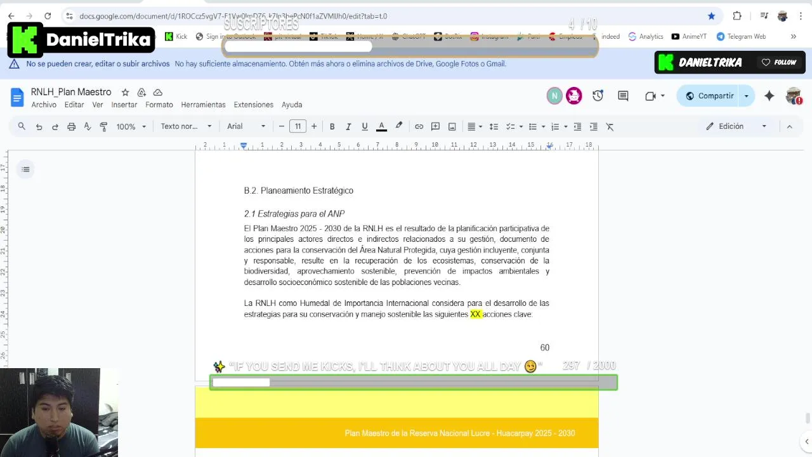This screenshot has width=812, height=457.
Task: Insert an image from the toolbar
Action: (452, 126)
